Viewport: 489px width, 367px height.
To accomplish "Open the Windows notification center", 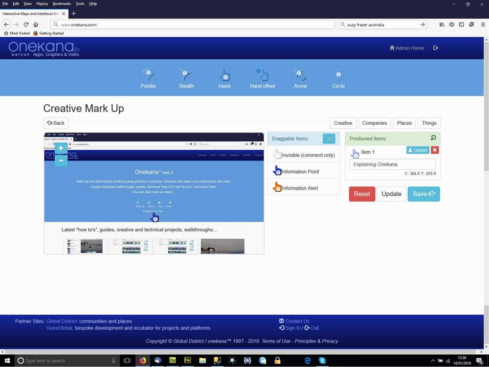I will point(480,361).
